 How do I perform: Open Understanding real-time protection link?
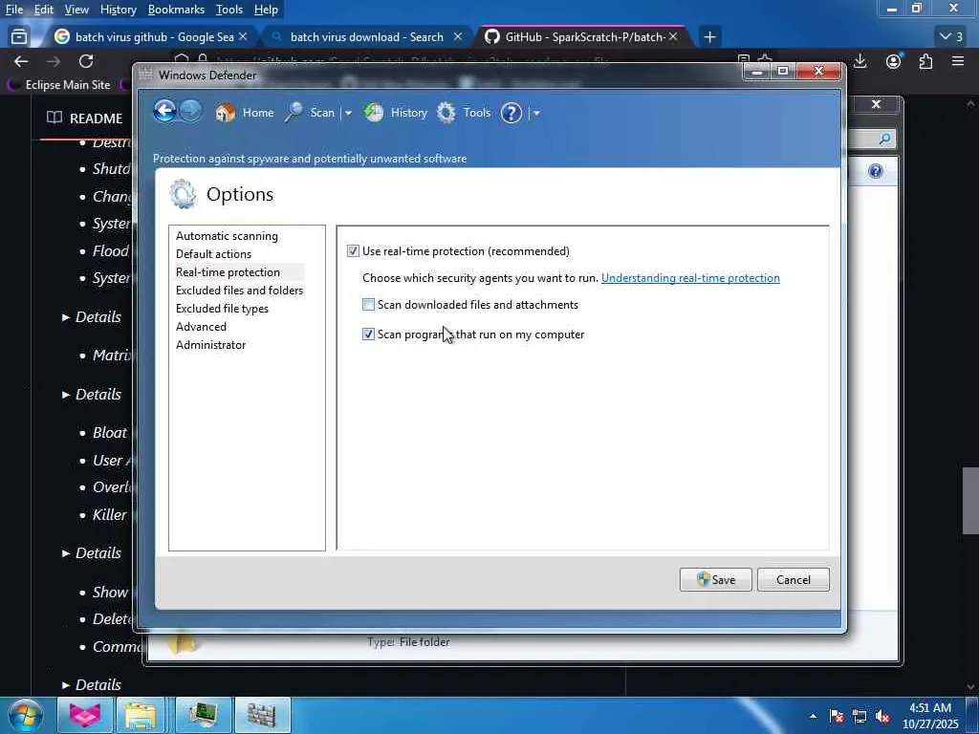[x=690, y=278]
